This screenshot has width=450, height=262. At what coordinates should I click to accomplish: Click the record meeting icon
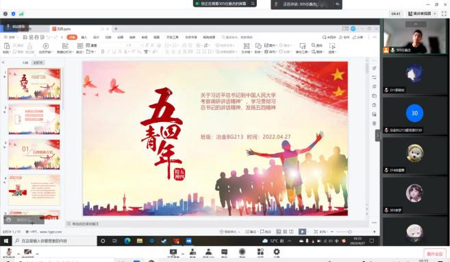point(242,252)
